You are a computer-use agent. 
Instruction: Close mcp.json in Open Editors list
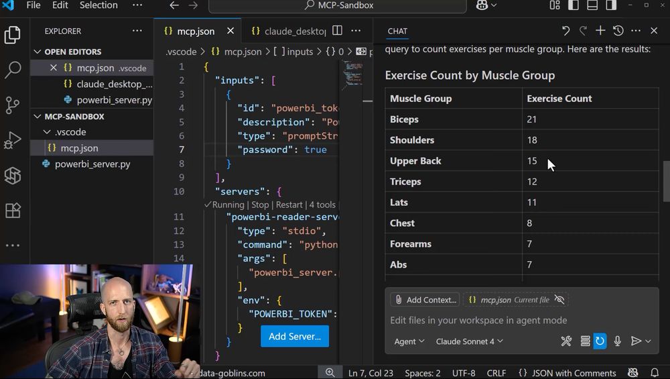[54, 68]
